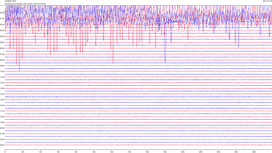Screen dimensions: 272x153
Task: Select the 05:30 time label
Action: [x=2, y=42]
